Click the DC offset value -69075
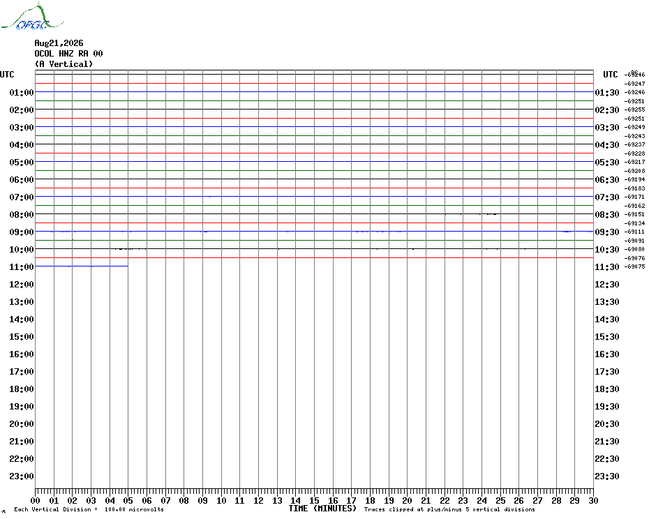Screen dimensions: 649x519 click(x=634, y=266)
